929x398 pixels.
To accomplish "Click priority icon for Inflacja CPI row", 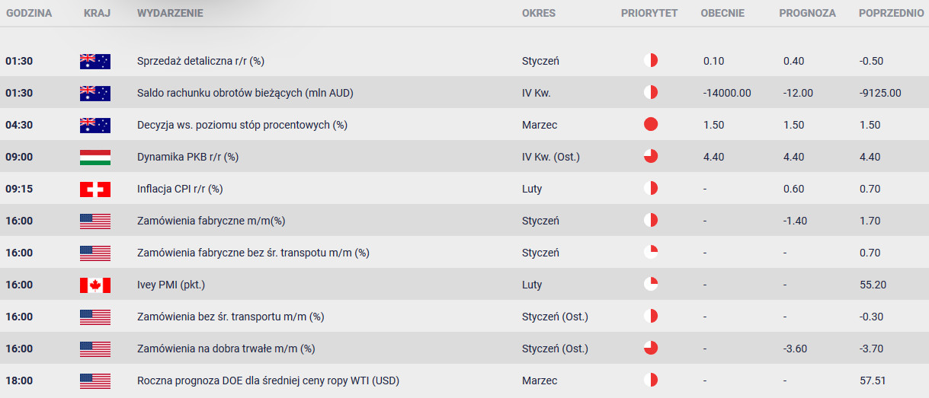I will (x=650, y=189).
